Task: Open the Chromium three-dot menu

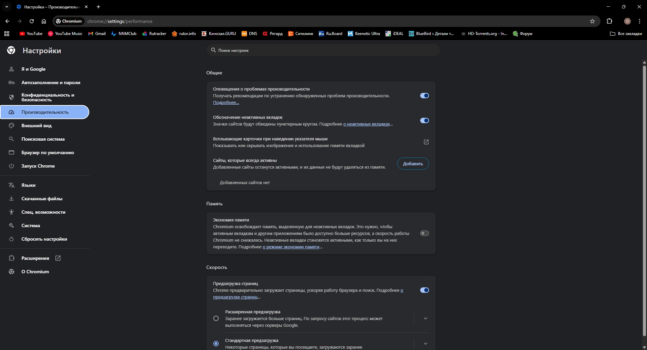Action: point(640,21)
